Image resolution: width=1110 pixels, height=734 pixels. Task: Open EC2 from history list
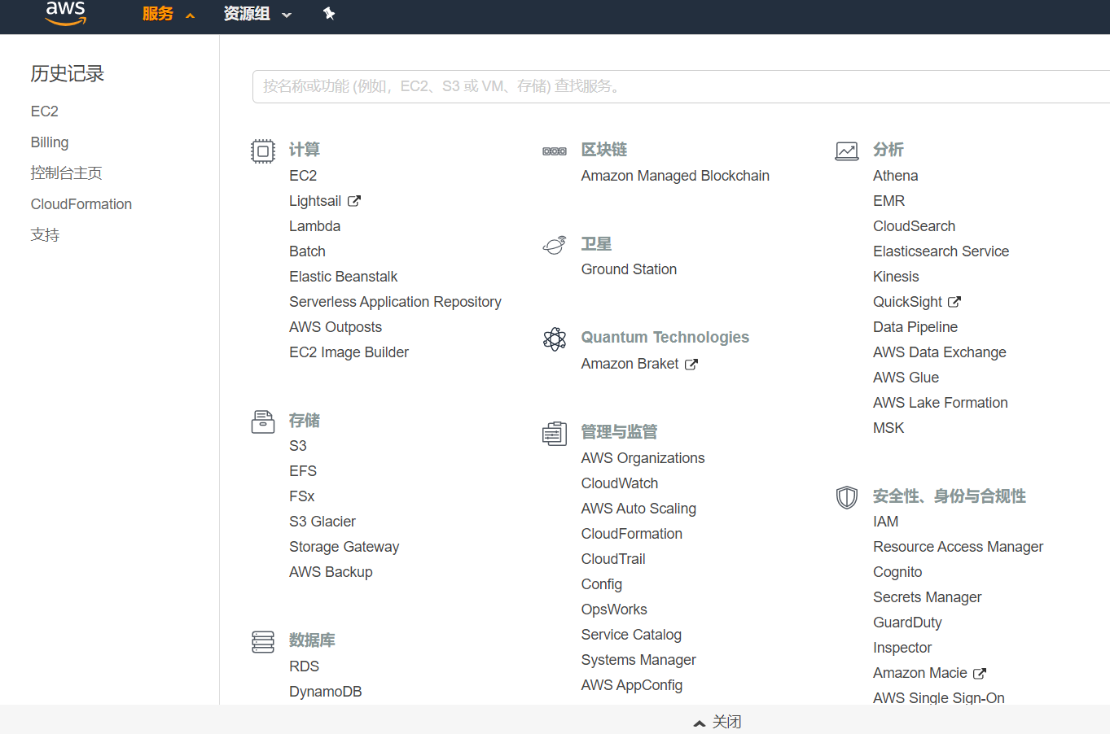(x=45, y=111)
